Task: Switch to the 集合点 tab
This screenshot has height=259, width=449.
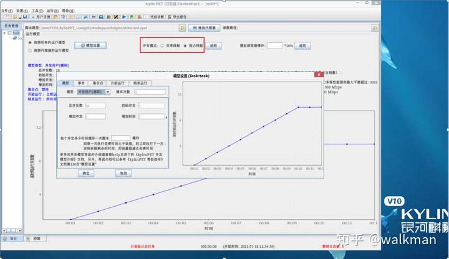Action: (x=98, y=83)
